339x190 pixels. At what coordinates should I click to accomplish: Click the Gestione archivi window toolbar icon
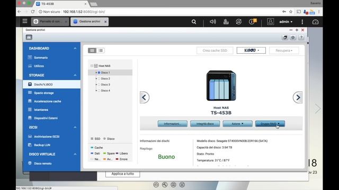point(29,37)
